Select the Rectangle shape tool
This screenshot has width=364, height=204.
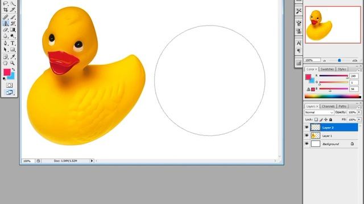pos(13,49)
